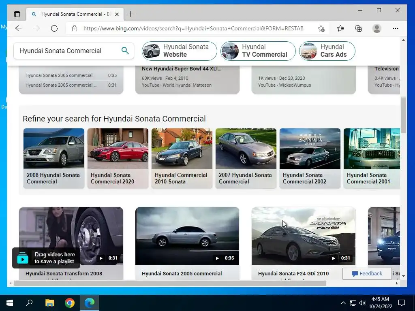This screenshot has width=415, height=311.
Task: Open the volume speaker tray icon
Action: click(362, 303)
